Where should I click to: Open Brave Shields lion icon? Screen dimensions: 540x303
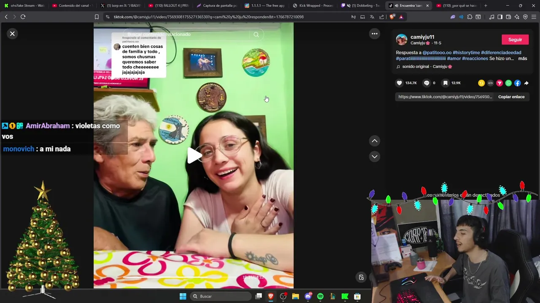click(392, 17)
